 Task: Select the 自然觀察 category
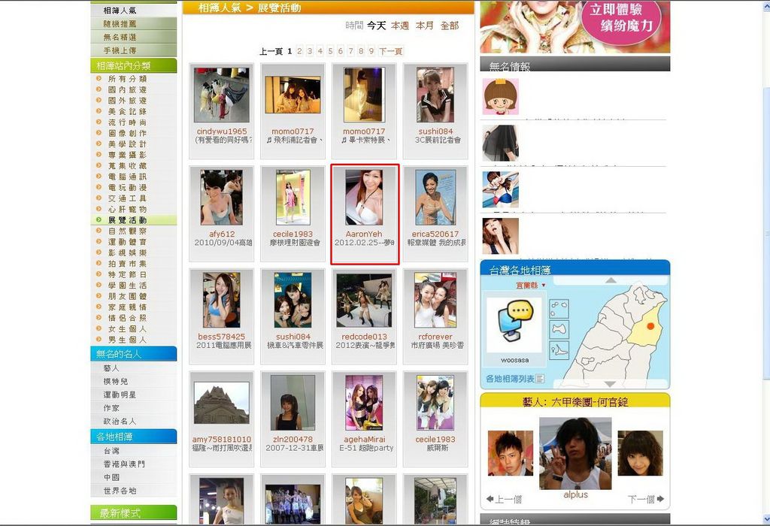(127, 231)
